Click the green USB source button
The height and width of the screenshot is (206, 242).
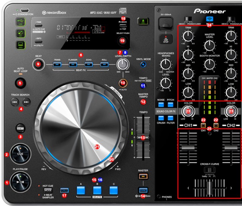20,22
